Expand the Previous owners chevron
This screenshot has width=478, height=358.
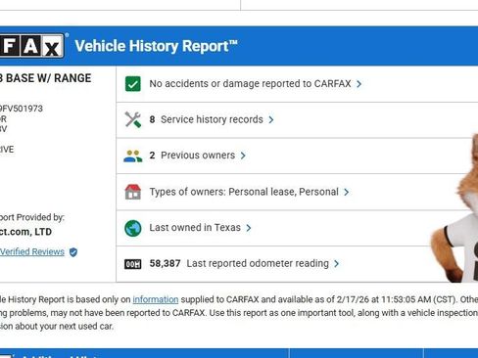[x=243, y=156]
